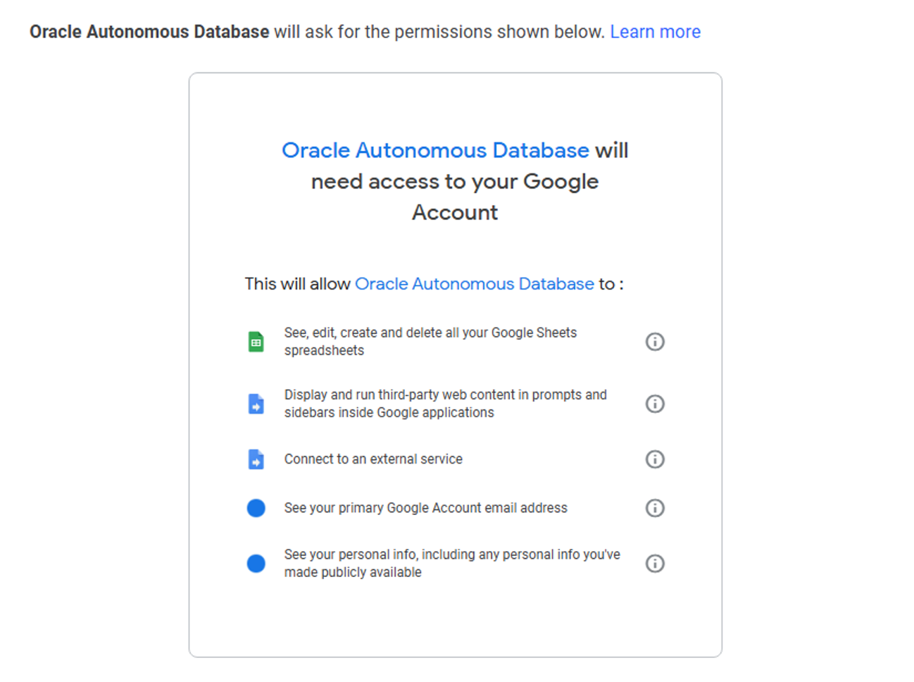
Task: Open info details for Google Sheets permission
Action: point(654,341)
